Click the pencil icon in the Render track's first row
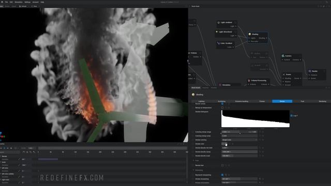Screen dimensions: 331x186 [x=19, y=159]
